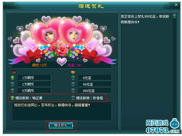
Task: Close the 赠送贺礼 dialog window
Action: [x=176, y=5]
